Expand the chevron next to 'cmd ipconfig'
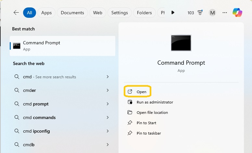The width and height of the screenshot is (252, 153). tap(108, 131)
